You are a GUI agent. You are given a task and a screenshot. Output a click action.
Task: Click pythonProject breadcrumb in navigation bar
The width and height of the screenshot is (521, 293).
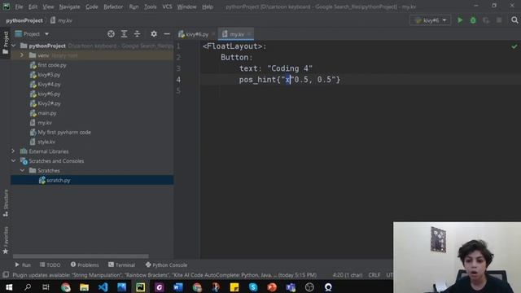point(24,20)
